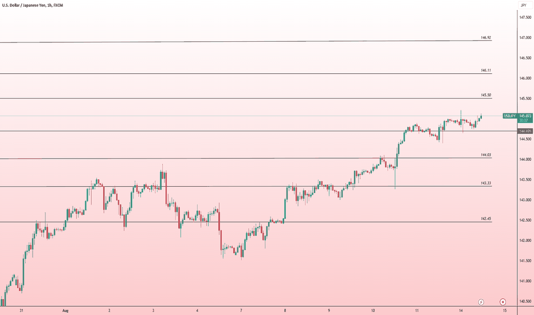Click the Aug date label on time axis

(x=65, y=310)
